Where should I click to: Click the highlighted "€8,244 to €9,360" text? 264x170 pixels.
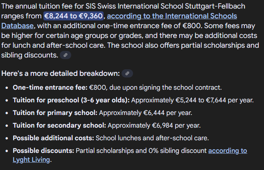74,16
